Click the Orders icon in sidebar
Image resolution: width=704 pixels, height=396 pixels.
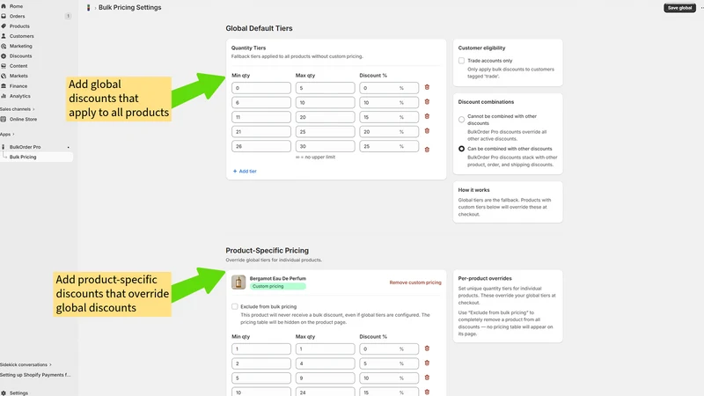(4, 16)
